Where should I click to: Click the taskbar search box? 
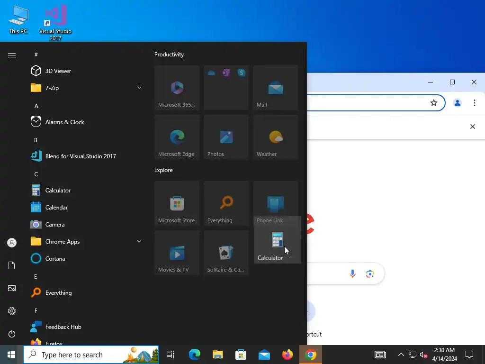(x=91, y=355)
